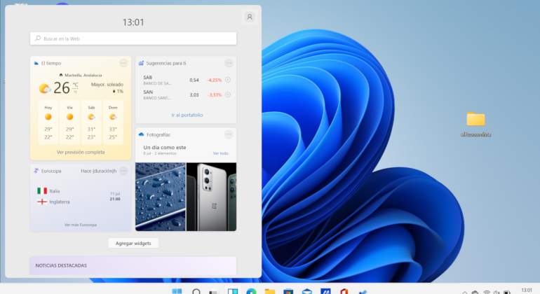Select the desktop folder icon

(x=476, y=119)
